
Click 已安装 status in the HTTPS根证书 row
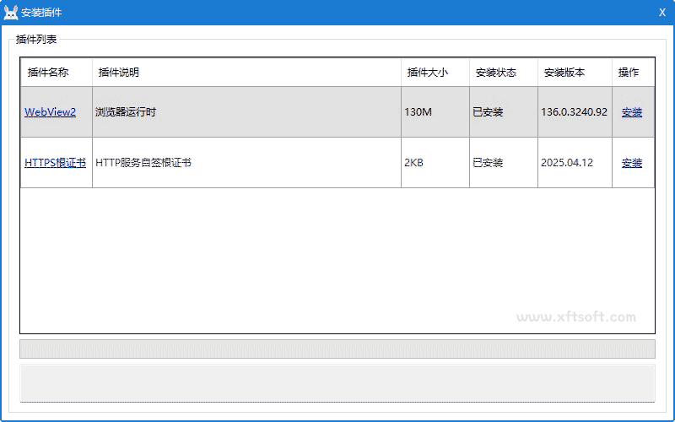point(504,163)
